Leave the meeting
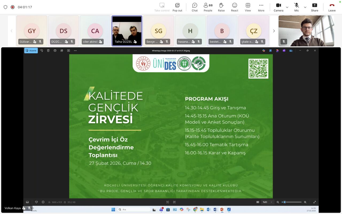Viewport: 342px width, 214px height. coord(332,7)
